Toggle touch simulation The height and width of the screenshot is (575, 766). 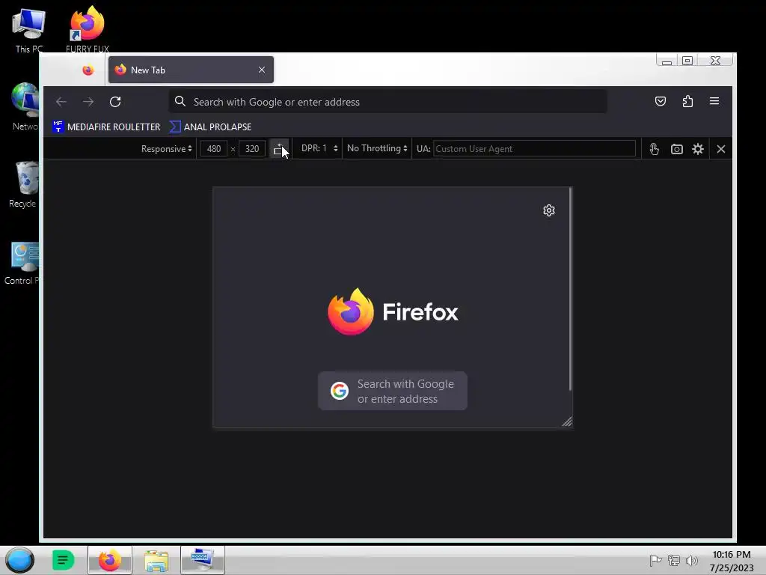tap(654, 149)
